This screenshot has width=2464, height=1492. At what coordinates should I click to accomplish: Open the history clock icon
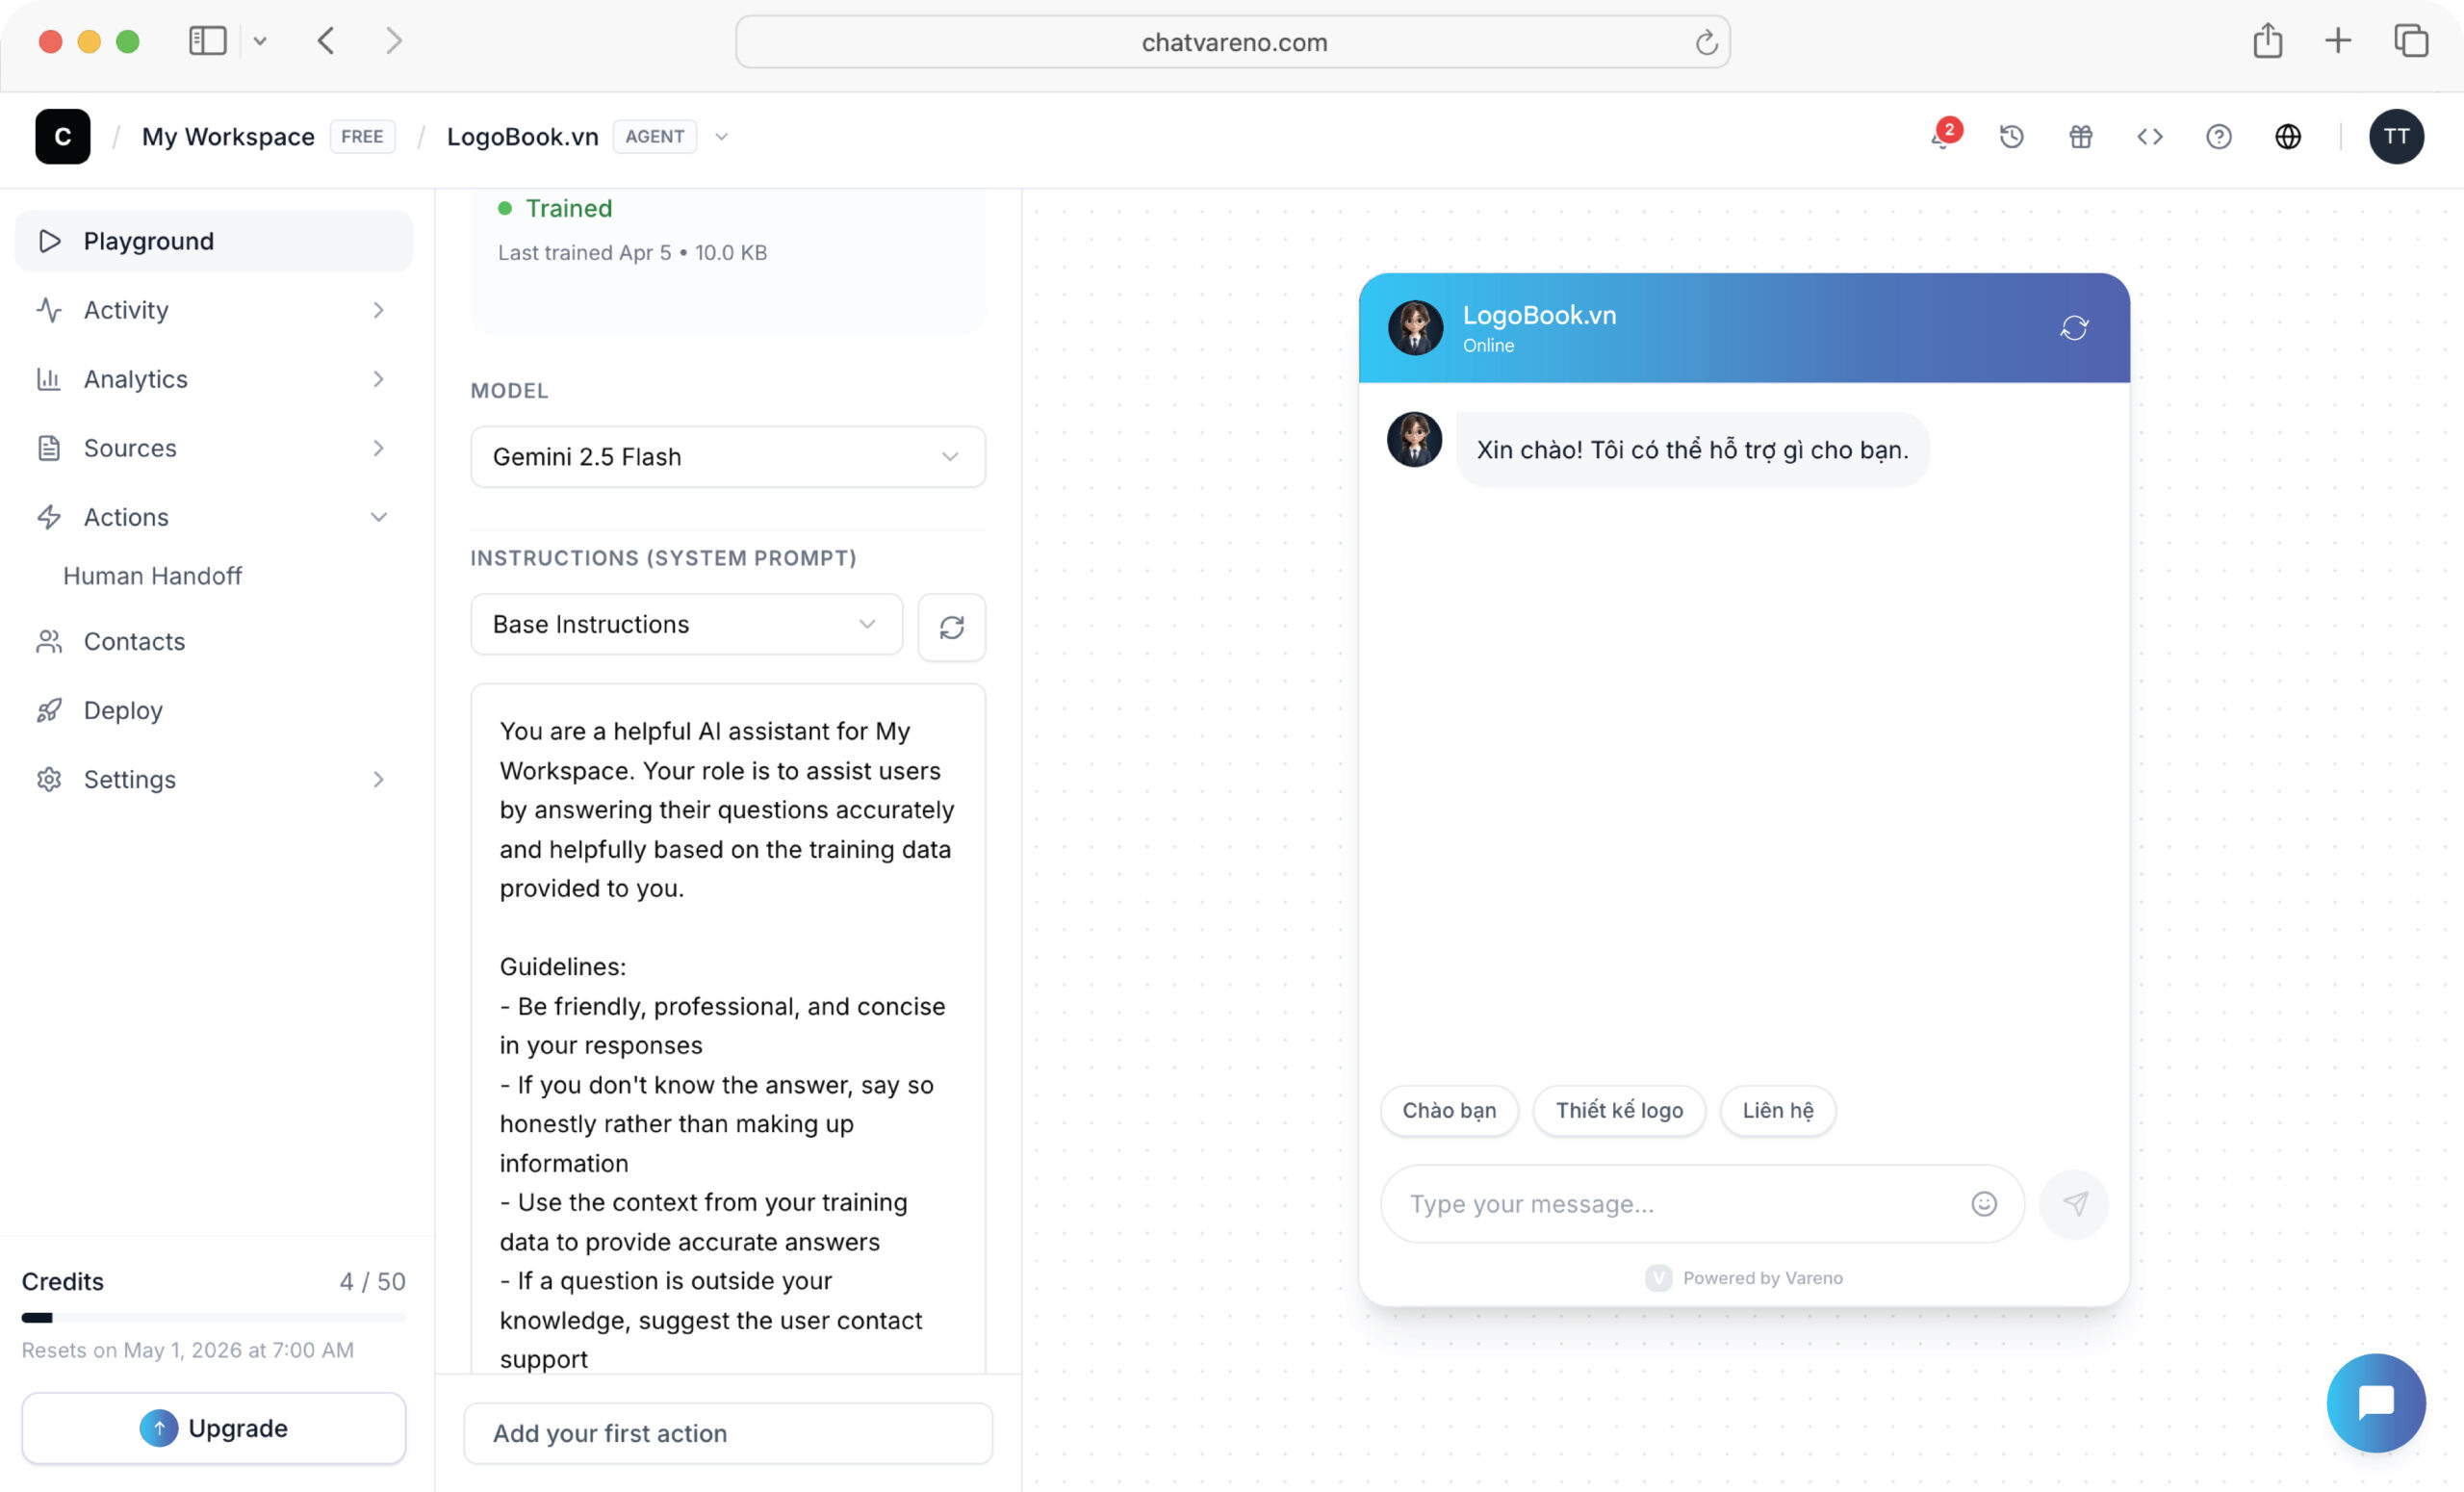pos(2011,137)
